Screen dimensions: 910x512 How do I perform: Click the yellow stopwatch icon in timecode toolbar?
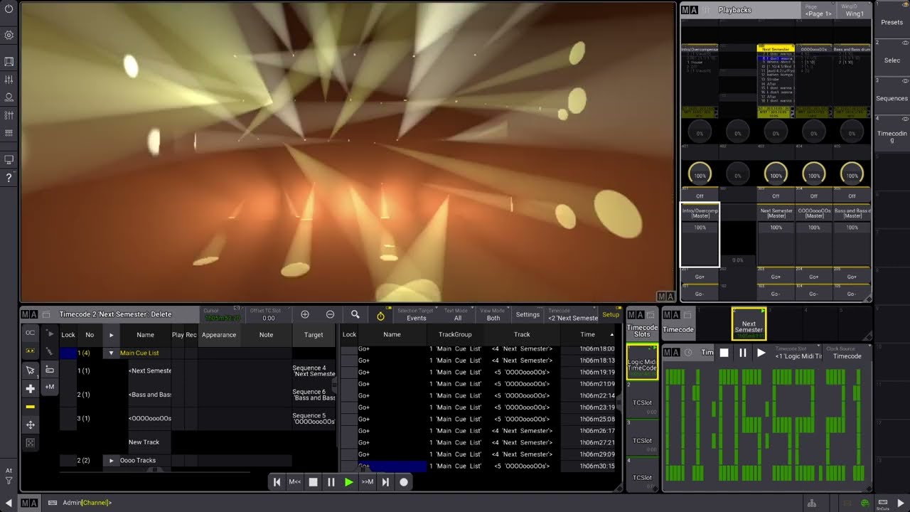tap(380, 315)
